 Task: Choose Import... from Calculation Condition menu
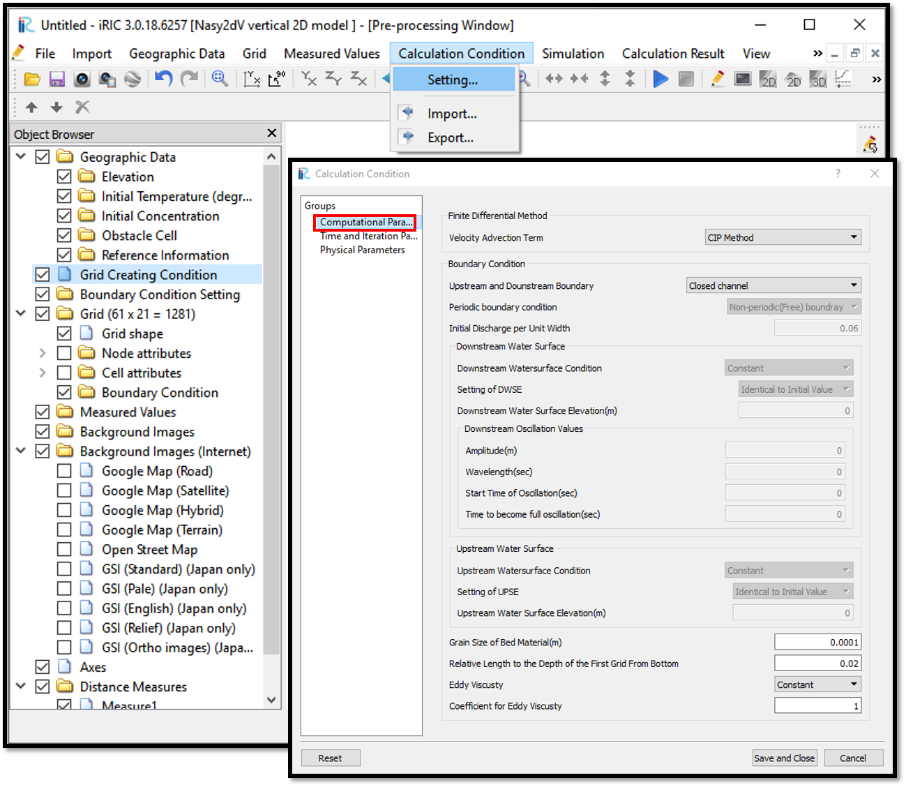pyautogui.click(x=453, y=114)
